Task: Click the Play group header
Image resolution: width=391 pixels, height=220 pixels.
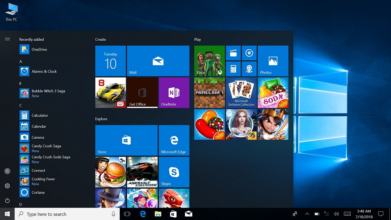Action: point(197,40)
